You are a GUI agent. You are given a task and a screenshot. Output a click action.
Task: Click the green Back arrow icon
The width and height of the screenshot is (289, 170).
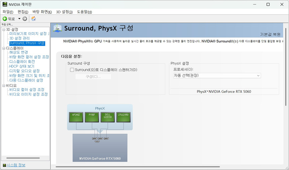click(x=5, y=19)
